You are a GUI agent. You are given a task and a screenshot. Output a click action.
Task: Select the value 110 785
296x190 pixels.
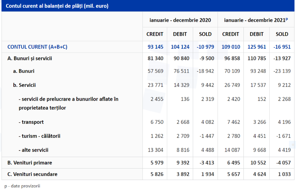click(256, 58)
